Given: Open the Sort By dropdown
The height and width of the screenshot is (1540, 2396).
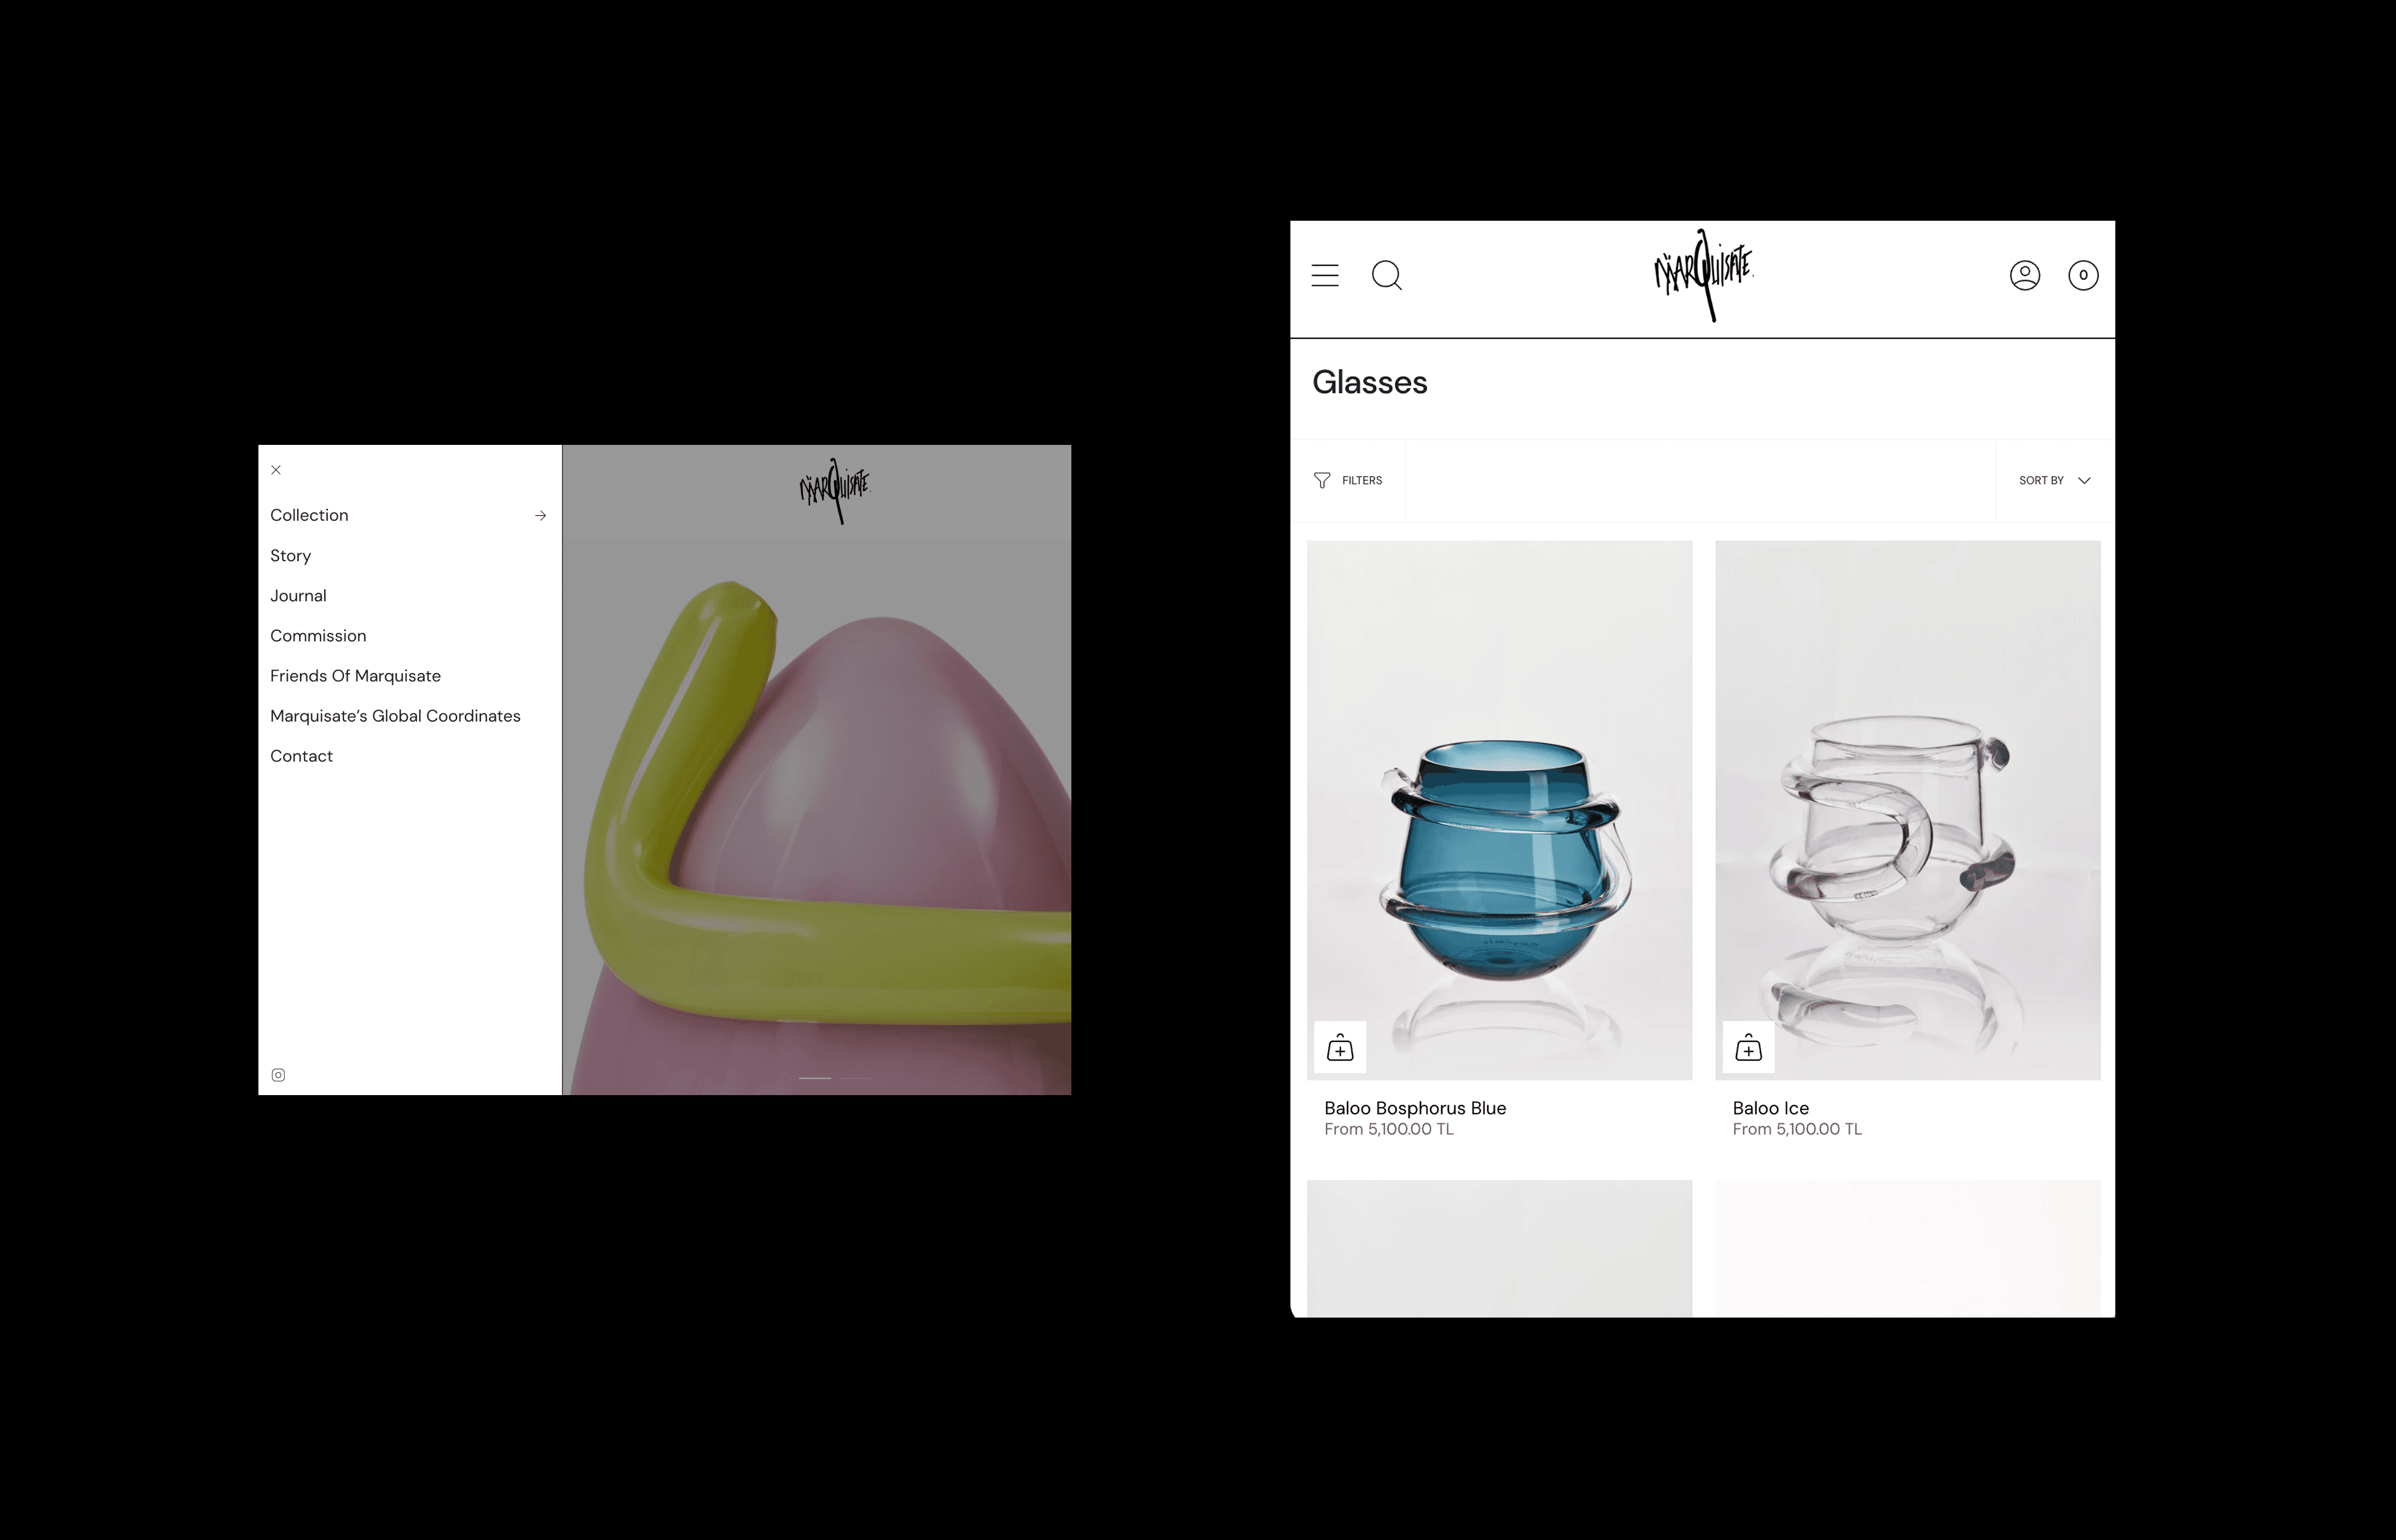Looking at the screenshot, I should click(2054, 481).
